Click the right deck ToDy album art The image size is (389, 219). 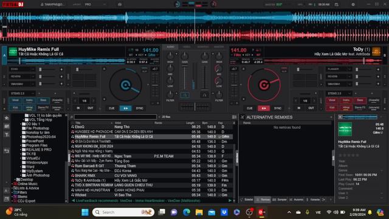coord(376,52)
